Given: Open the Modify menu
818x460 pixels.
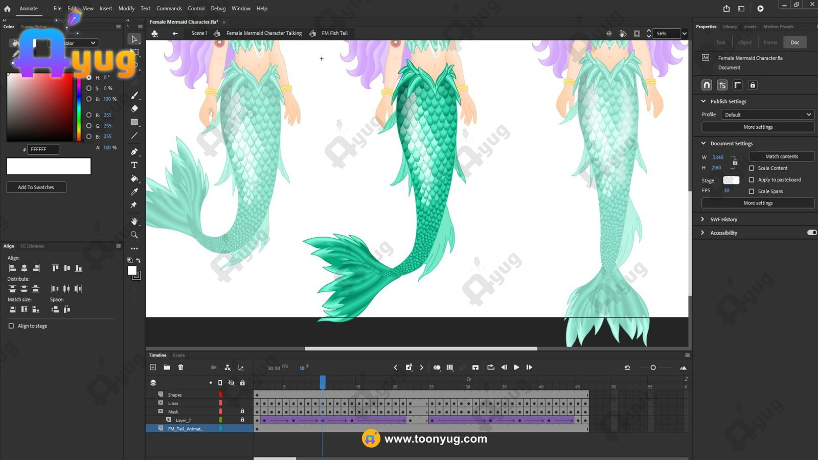Looking at the screenshot, I should (x=126, y=9).
